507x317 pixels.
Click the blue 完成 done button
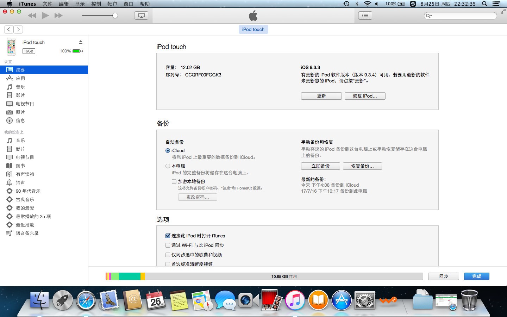[x=476, y=276]
